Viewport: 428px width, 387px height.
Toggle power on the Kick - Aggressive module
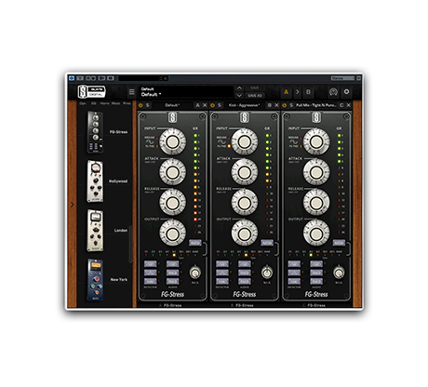tap(212, 105)
